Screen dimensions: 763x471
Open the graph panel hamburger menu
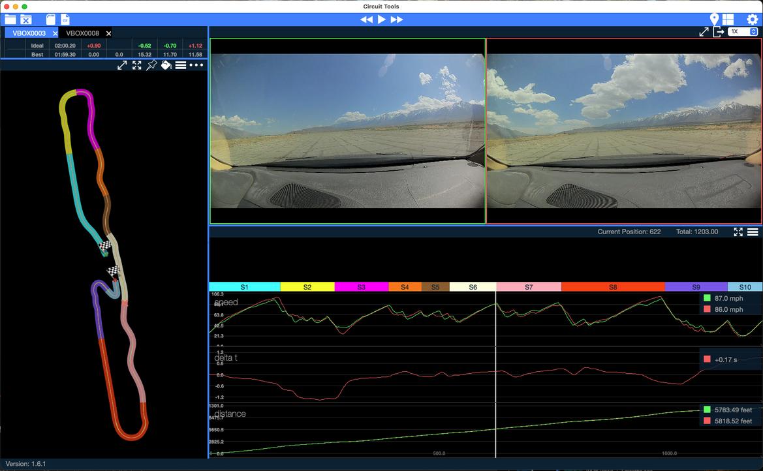click(x=753, y=232)
